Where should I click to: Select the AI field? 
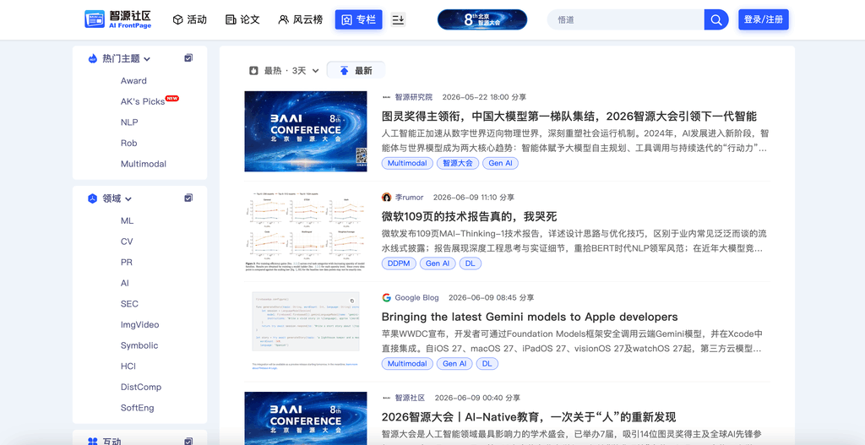pos(125,283)
